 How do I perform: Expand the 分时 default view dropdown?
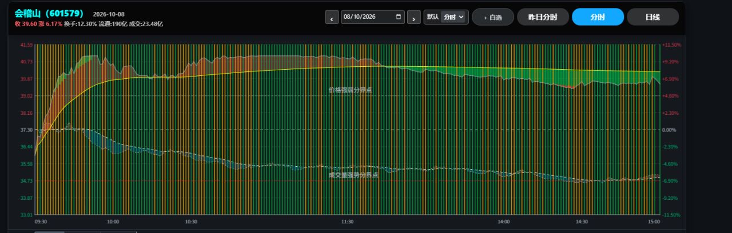pyautogui.click(x=455, y=17)
